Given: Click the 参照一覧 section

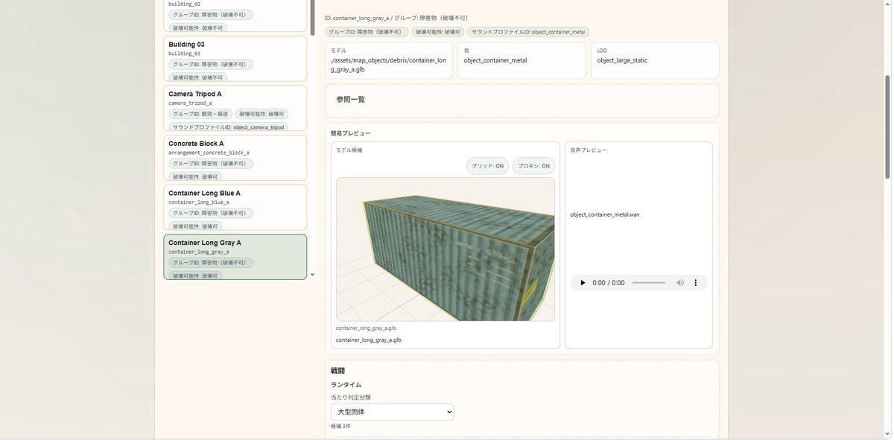Looking at the screenshot, I should coord(522,100).
